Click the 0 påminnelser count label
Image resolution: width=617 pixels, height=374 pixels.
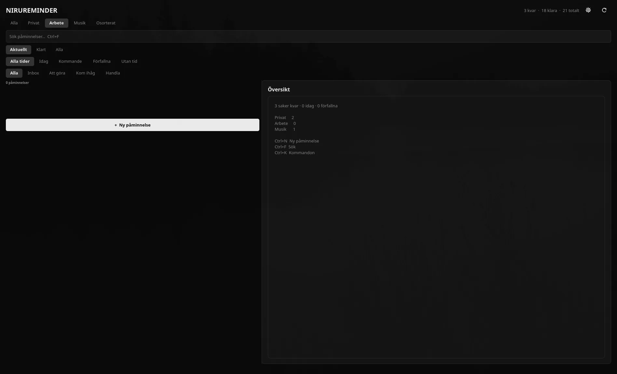[17, 83]
